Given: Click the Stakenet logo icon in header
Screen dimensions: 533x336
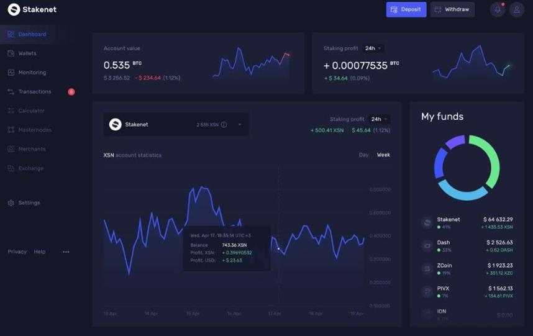Looking at the screenshot, I should (14, 9).
